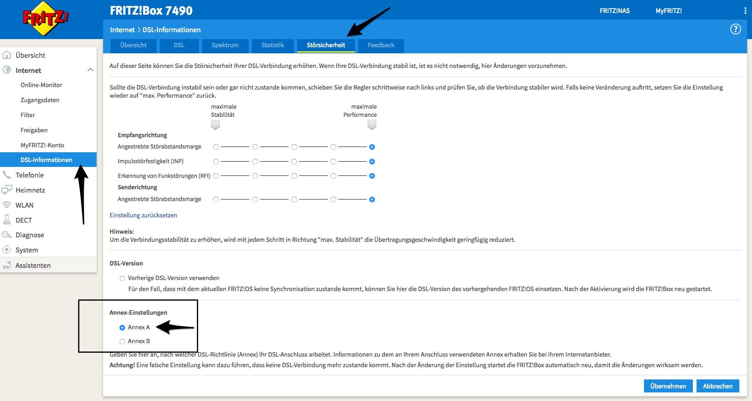Click the WLAN wifi icon
The image size is (752, 401).
[7, 205]
